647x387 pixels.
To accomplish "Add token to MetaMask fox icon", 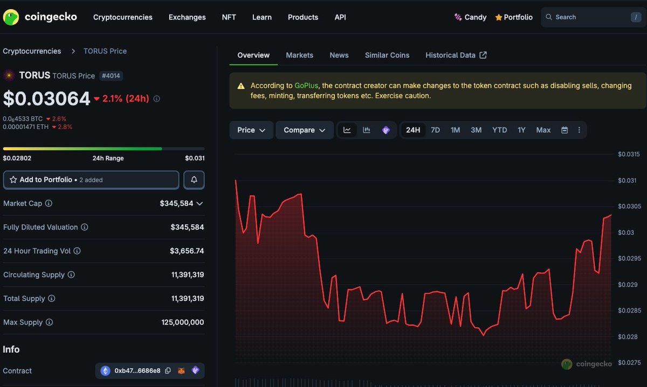I will (182, 371).
